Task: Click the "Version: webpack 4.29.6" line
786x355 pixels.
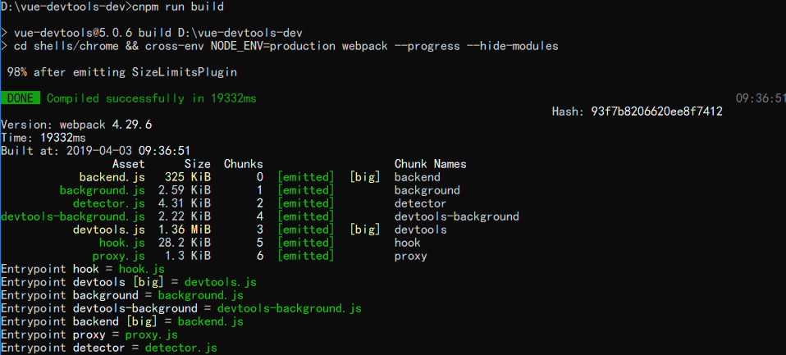Action: [x=75, y=125]
